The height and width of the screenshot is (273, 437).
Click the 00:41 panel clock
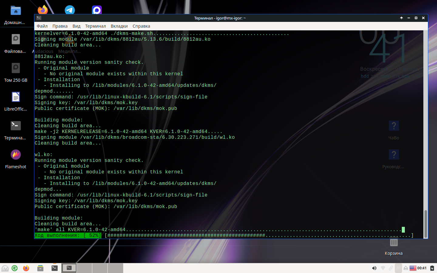pos(422,268)
